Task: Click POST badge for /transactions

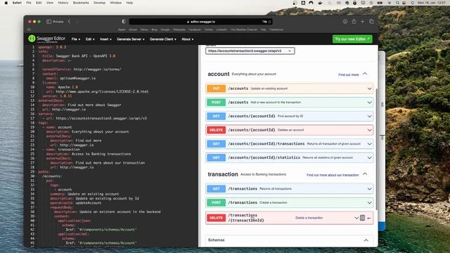Action: [x=216, y=202]
